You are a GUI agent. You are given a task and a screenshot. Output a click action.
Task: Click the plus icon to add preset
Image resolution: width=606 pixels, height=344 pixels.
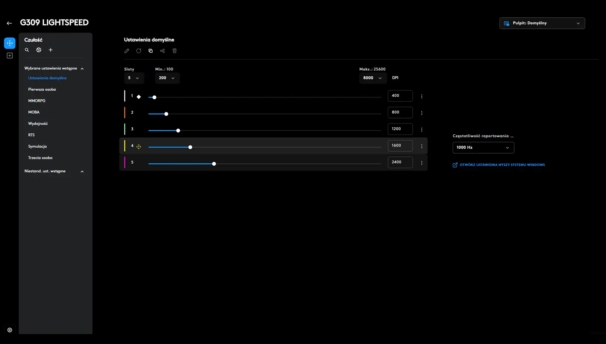[x=51, y=50]
